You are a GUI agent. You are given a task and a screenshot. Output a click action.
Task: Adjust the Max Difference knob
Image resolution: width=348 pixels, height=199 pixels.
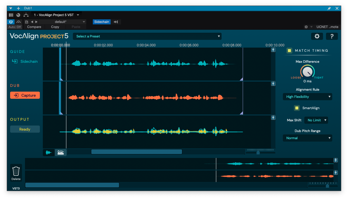(307, 72)
